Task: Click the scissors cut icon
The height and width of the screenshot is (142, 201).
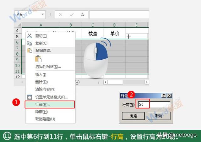Action: [x=30, y=36]
